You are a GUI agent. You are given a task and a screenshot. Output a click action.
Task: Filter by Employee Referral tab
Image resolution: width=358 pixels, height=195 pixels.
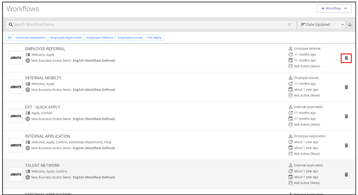pyautogui.click(x=100, y=38)
